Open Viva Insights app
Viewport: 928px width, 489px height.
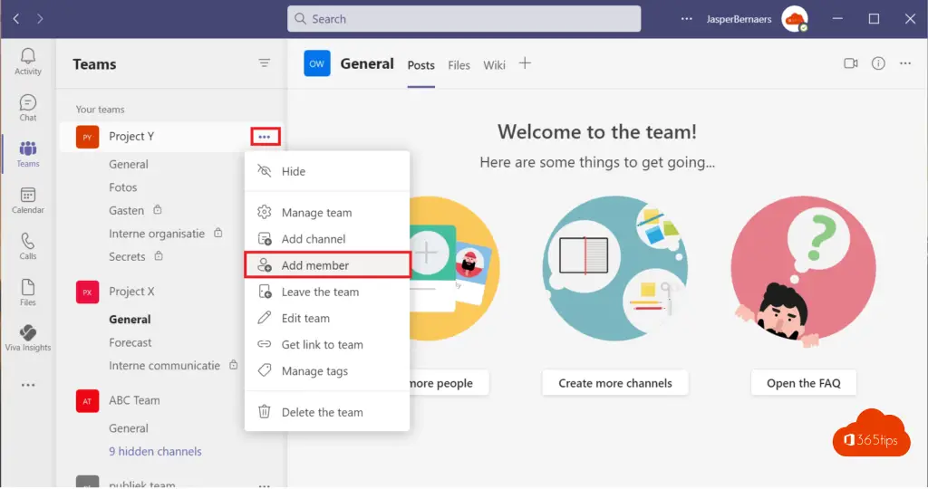pyautogui.click(x=28, y=338)
